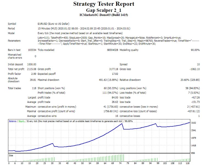Click chart y-axis value '1979'
This screenshot has height=165, width=208.
pos(193,138)
